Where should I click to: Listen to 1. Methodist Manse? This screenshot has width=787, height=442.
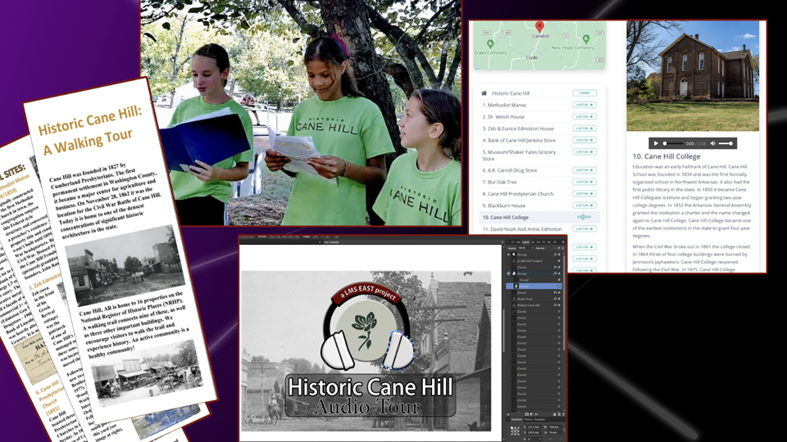[585, 105]
